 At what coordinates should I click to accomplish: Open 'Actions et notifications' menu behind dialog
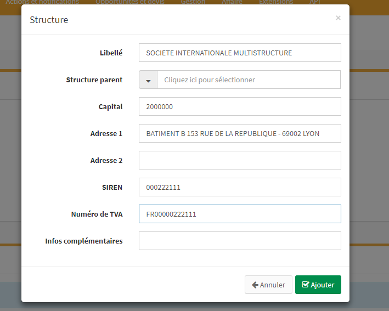pos(42,2)
